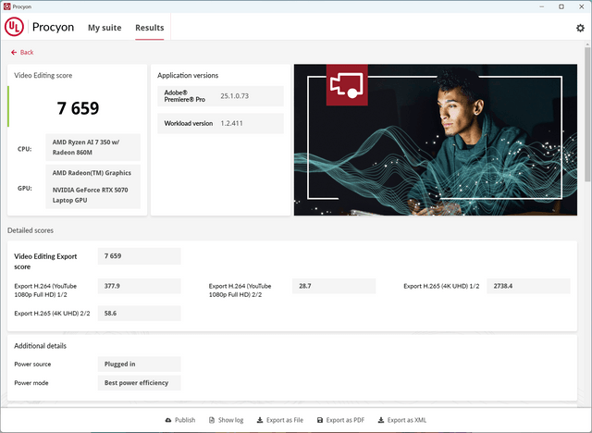Click the red video editing benchmark icon
592x433 pixels.
pyautogui.click(x=347, y=85)
